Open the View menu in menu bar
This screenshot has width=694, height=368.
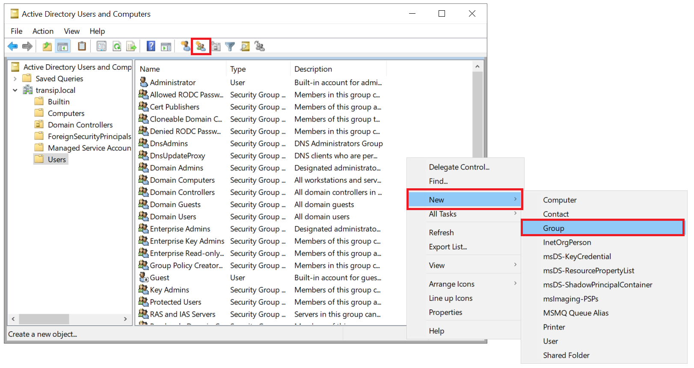pyautogui.click(x=72, y=31)
